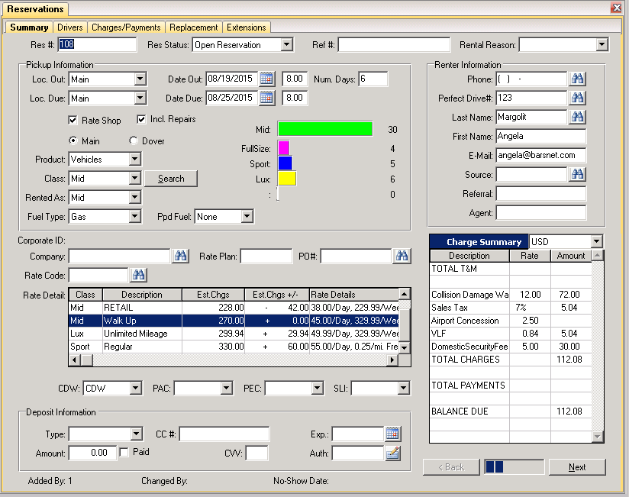This screenshot has width=629, height=497.
Task: Select the Dover radio button
Action: coord(134,140)
